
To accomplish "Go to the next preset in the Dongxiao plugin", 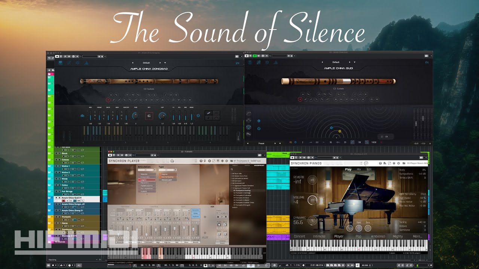I will click(x=160, y=63).
